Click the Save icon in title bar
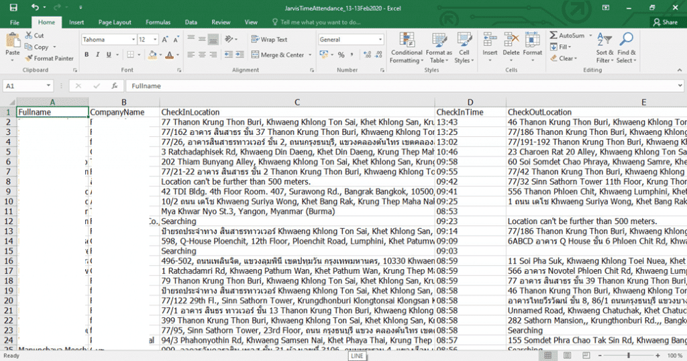This screenshot has height=361, width=687. (x=13, y=7)
